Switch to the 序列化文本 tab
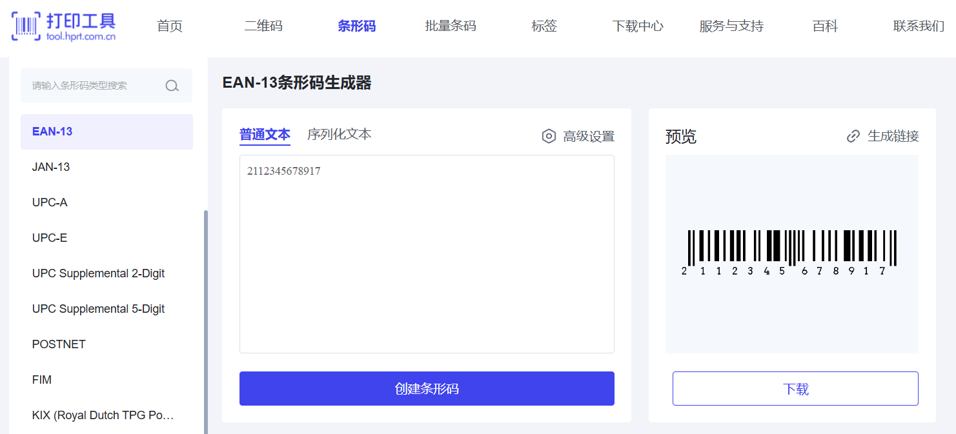 tap(340, 134)
